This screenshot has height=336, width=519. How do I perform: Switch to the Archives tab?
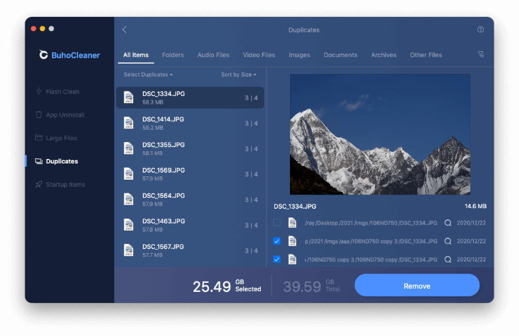coord(383,55)
